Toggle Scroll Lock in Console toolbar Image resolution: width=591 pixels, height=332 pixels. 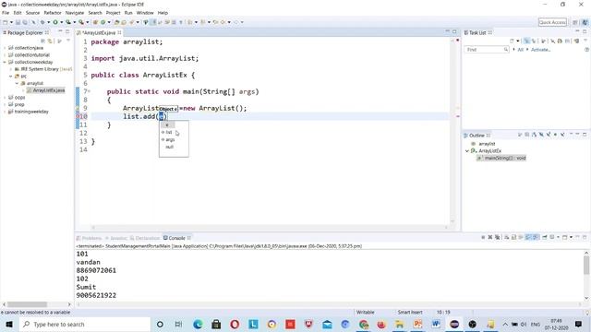514,237
